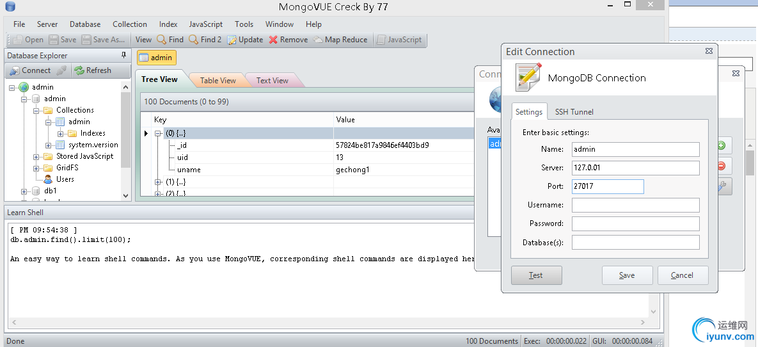Image resolution: width=758 pixels, height=347 pixels.
Task: Pin the Database Explorer panel
Action: [x=123, y=55]
